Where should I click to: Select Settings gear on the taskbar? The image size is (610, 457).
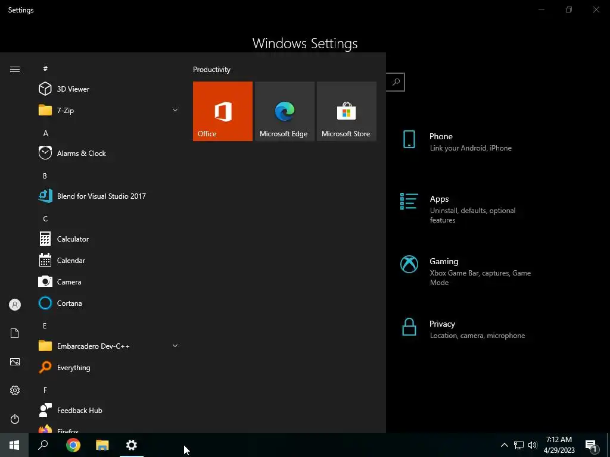(132, 445)
